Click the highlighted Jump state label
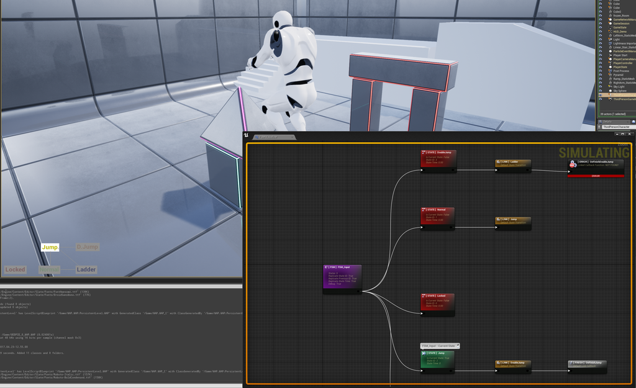 (50, 247)
